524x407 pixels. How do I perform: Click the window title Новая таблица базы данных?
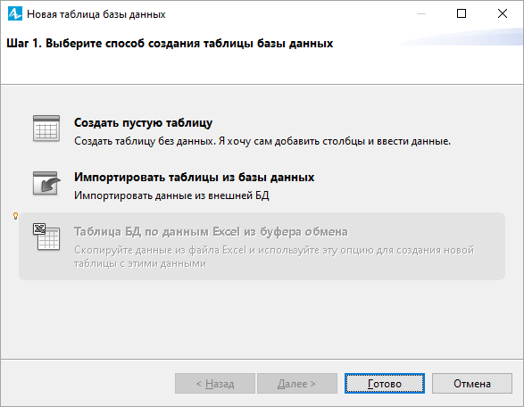(x=96, y=14)
